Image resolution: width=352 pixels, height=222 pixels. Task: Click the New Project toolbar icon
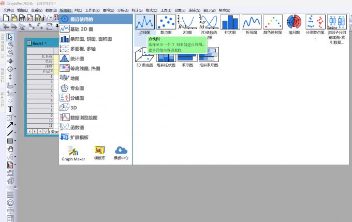pos(6,18)
